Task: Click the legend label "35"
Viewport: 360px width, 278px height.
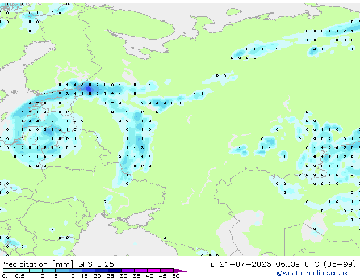Action: (x=136, y=276)
